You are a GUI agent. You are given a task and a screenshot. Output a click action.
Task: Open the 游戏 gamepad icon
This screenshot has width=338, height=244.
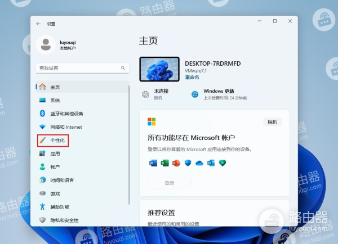click(x=42, y=193)
